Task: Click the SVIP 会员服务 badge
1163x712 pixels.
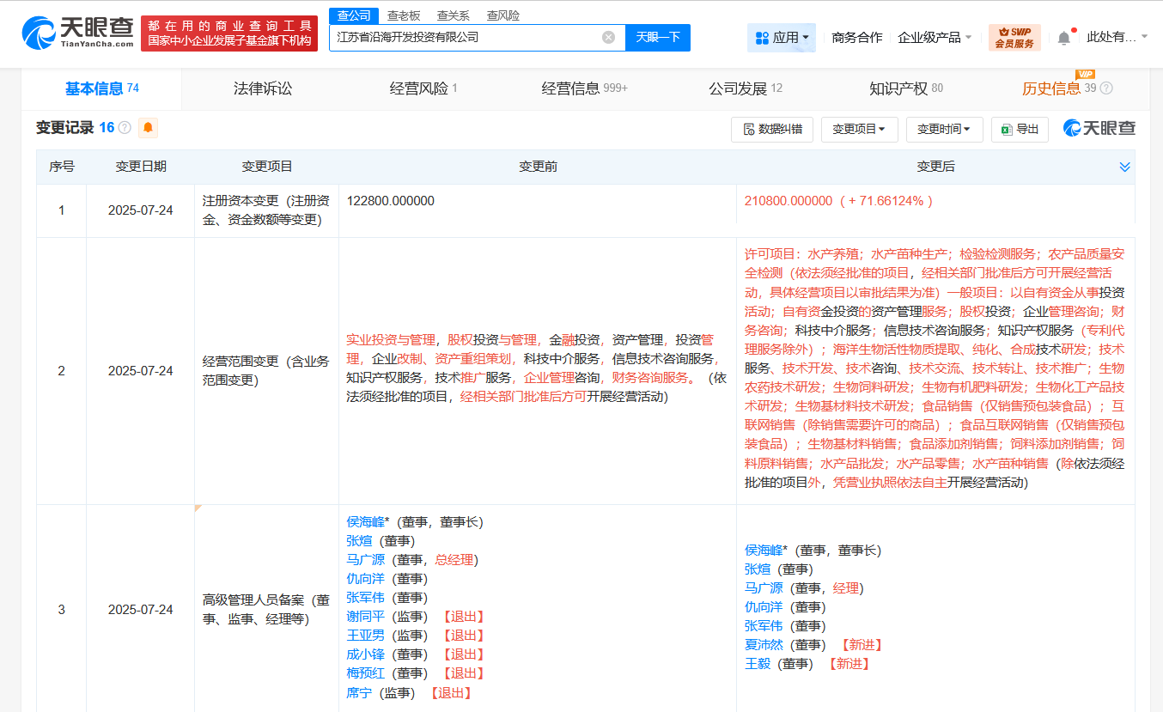Action: tap(1014, 38)
